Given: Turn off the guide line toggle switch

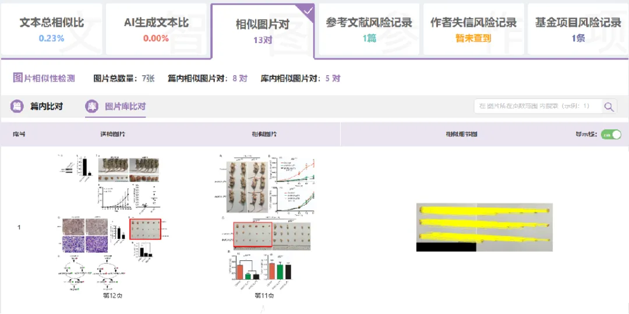Looking at the screenshot, I should [x=611, y=135].
